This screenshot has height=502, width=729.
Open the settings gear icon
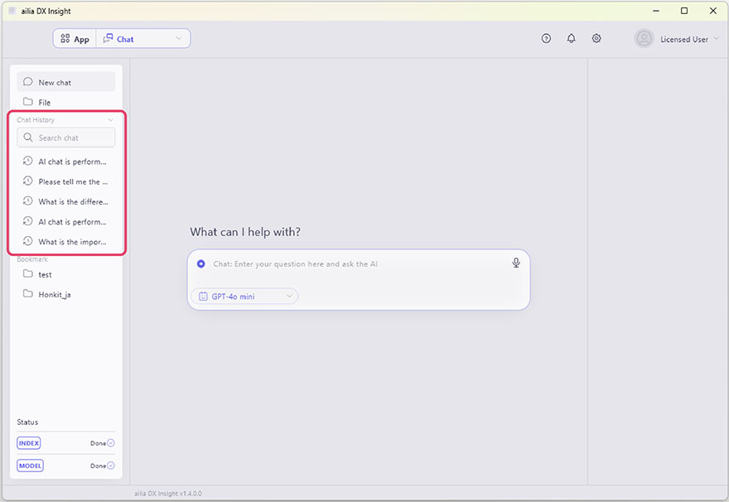(x=596, y=39)
